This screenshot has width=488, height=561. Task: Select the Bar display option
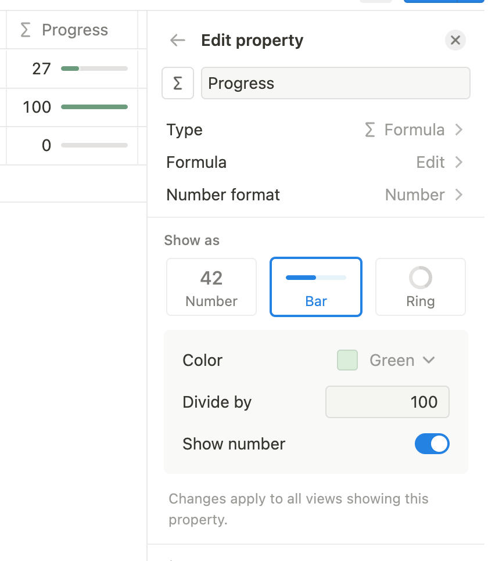(x=316, y=287)
